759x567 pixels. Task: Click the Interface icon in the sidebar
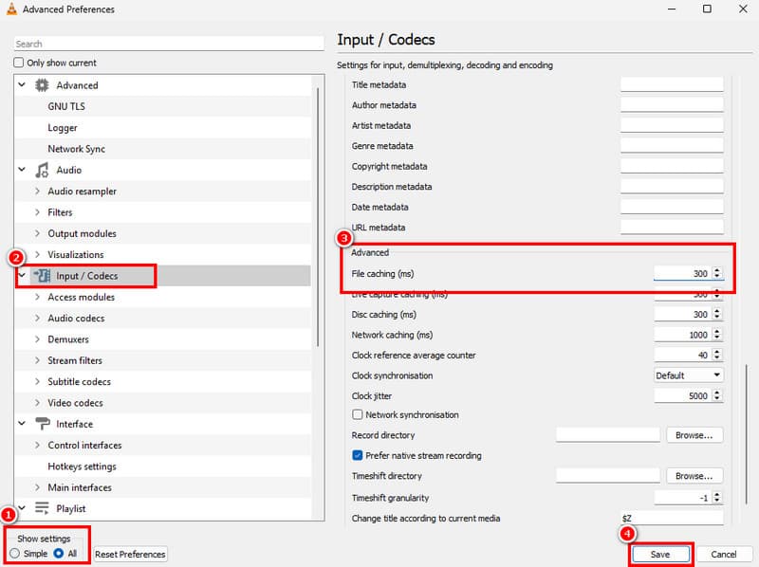[42, 424]
